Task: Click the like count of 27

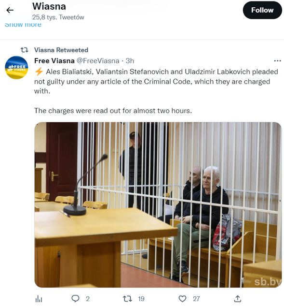Action: [x=196, y=299]
